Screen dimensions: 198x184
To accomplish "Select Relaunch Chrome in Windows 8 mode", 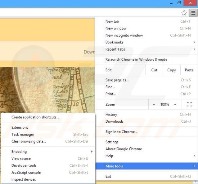I will tap(146, 60).
